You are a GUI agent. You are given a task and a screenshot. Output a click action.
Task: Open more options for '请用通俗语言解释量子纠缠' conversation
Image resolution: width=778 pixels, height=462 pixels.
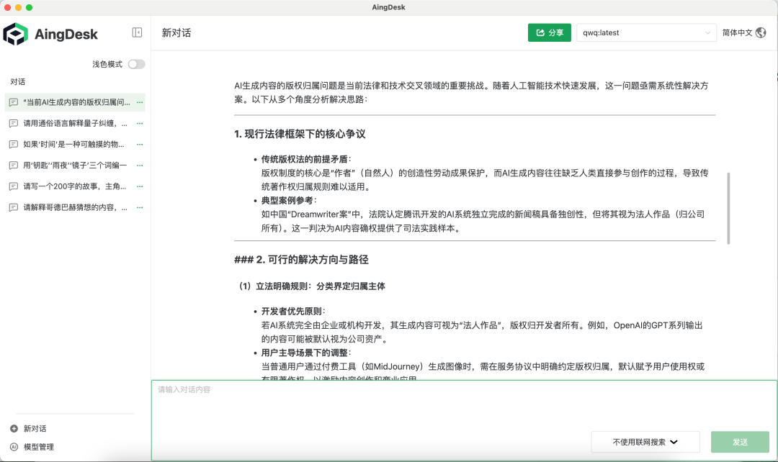coord(140,123)
